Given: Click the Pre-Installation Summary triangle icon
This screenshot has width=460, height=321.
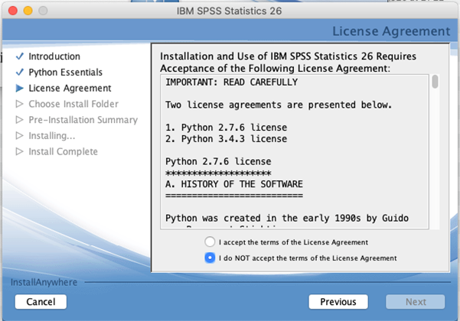Looking at the screenshot, I should [x=20, y=119].
